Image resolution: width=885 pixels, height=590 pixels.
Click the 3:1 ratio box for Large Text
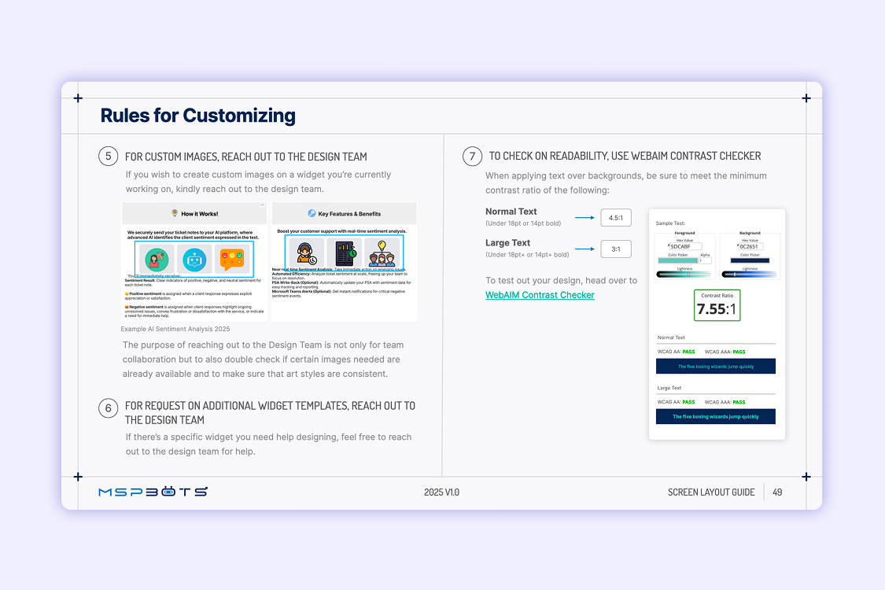(x=616, y=249)
